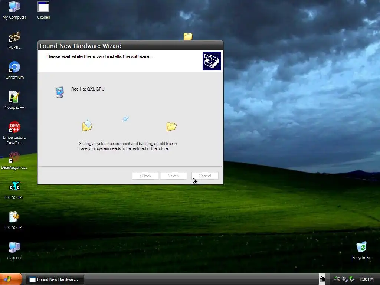Launch MyPal browser shortcut
380x285 pixels.
14,40
